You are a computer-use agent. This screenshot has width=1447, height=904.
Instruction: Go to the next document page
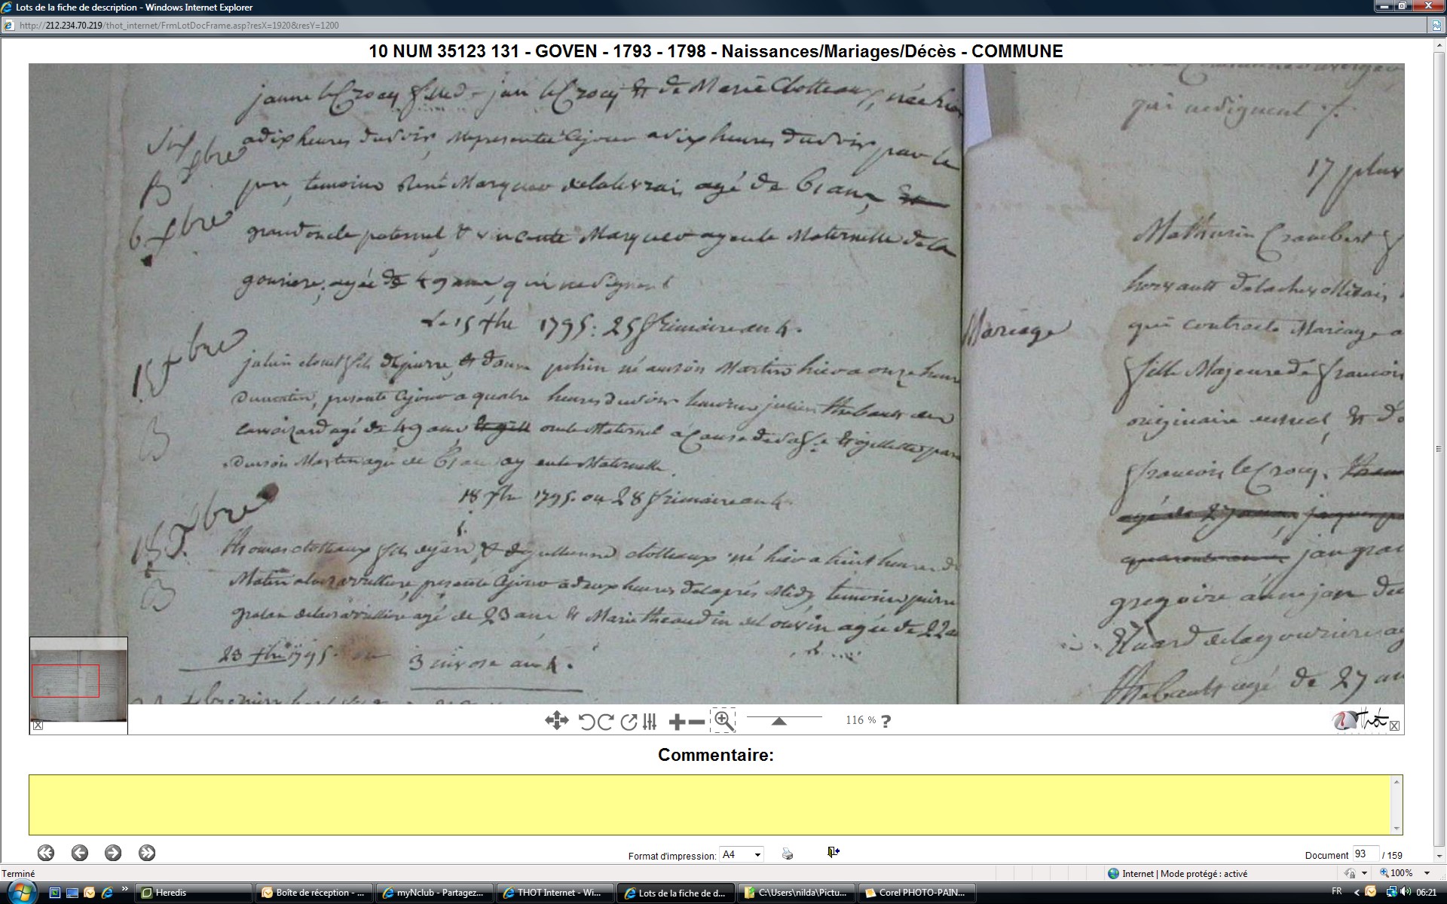point(113,853)
